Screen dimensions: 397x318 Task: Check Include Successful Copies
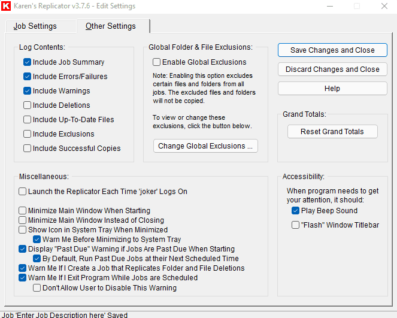tap(27, 148)
